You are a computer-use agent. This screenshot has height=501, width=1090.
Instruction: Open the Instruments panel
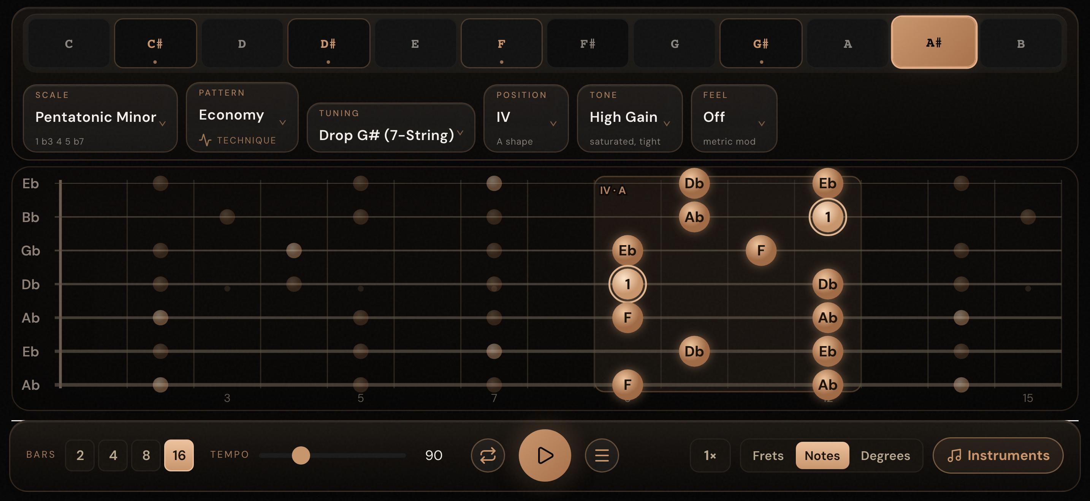(x=998, y=455)
